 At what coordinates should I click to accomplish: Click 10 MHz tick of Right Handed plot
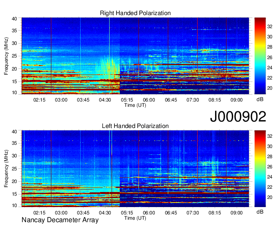tap(14, 93)
